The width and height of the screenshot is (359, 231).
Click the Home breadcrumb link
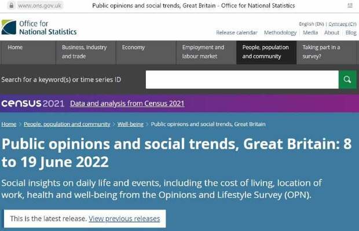point(9,124)
